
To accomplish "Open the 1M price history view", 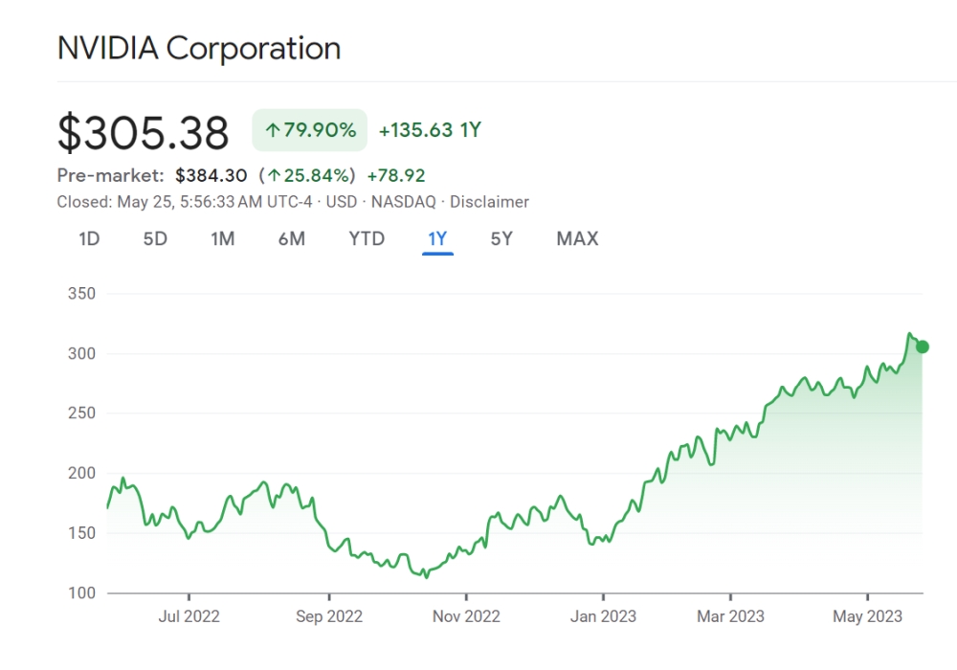I will click(x=222, y=238).
